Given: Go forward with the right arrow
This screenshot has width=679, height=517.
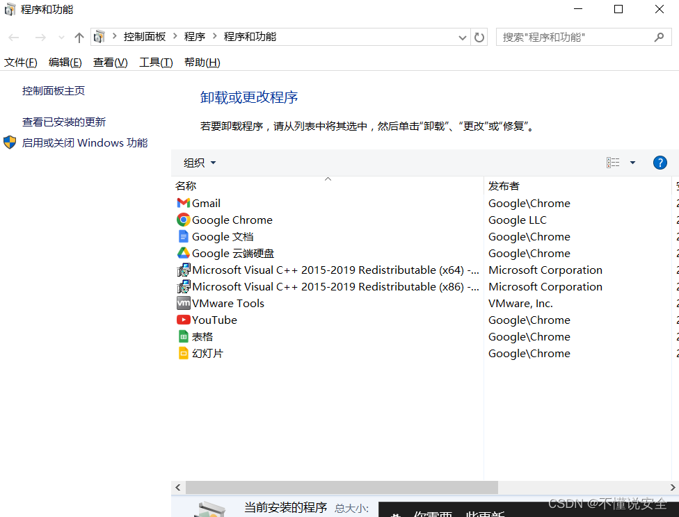Looking at the screenshot, I should pyautogui.click(x=40, y=38).
